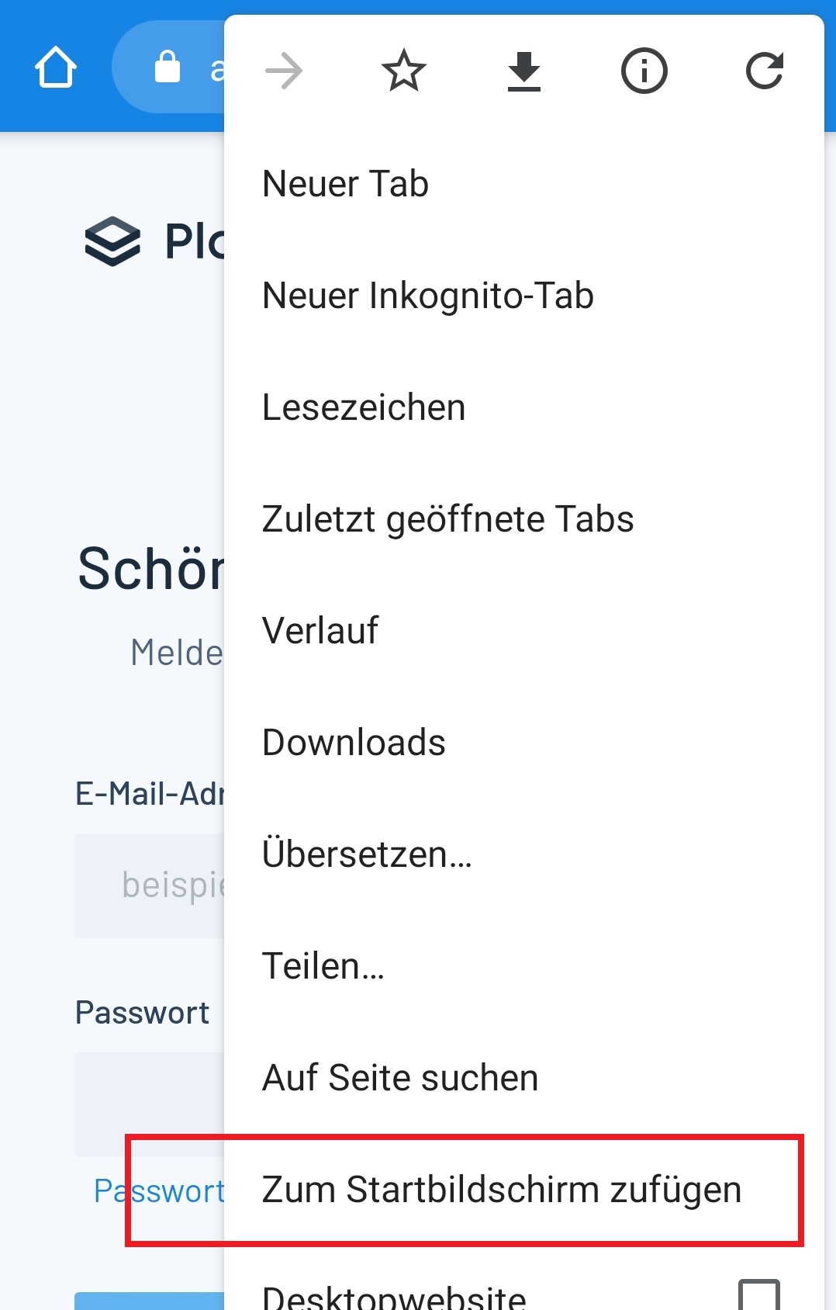The width and height of the screenshot is (836, 1310).
Task: Download the current page
Action: pos(523,71)
